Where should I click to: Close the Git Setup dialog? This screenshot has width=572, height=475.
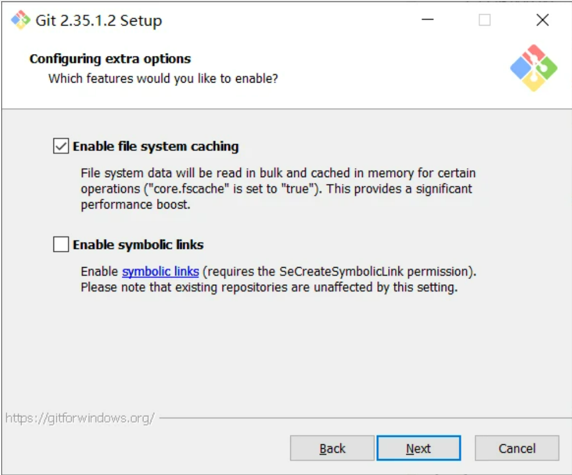542,21
